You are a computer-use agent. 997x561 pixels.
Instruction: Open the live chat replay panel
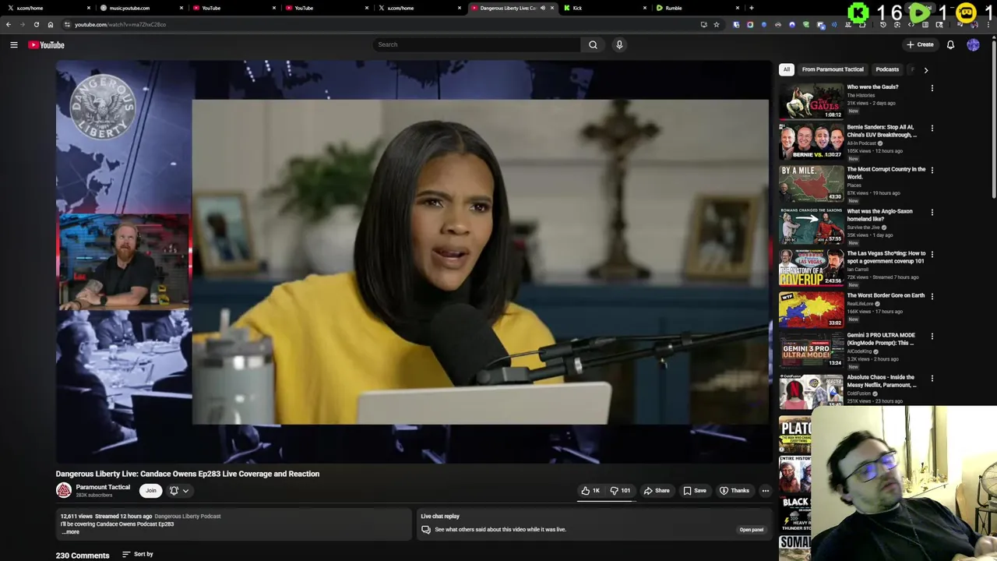(x=751, y=530)
